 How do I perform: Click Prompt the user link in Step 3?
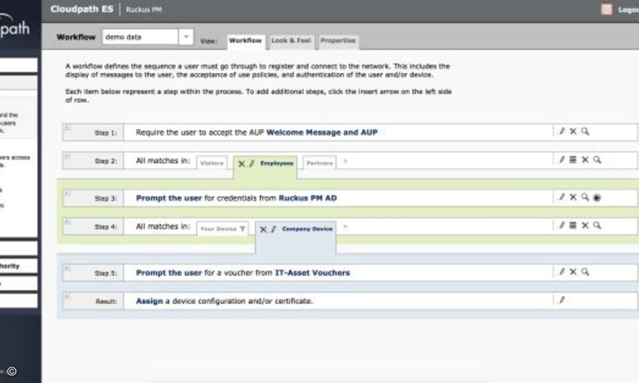pyautogui.click(x=169, y=198)
